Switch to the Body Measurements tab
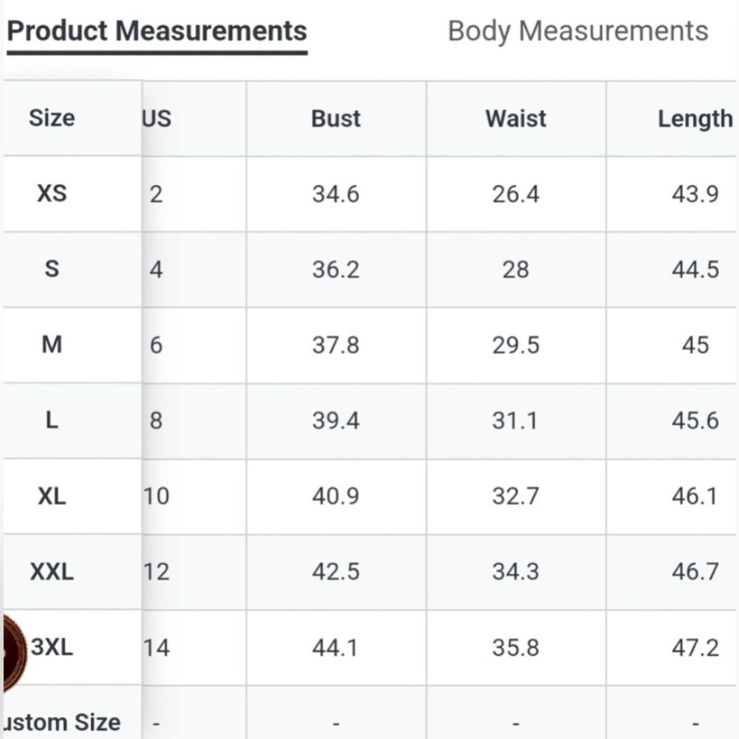Viewport: 739px width, 739px height. (x=578, y=31)
